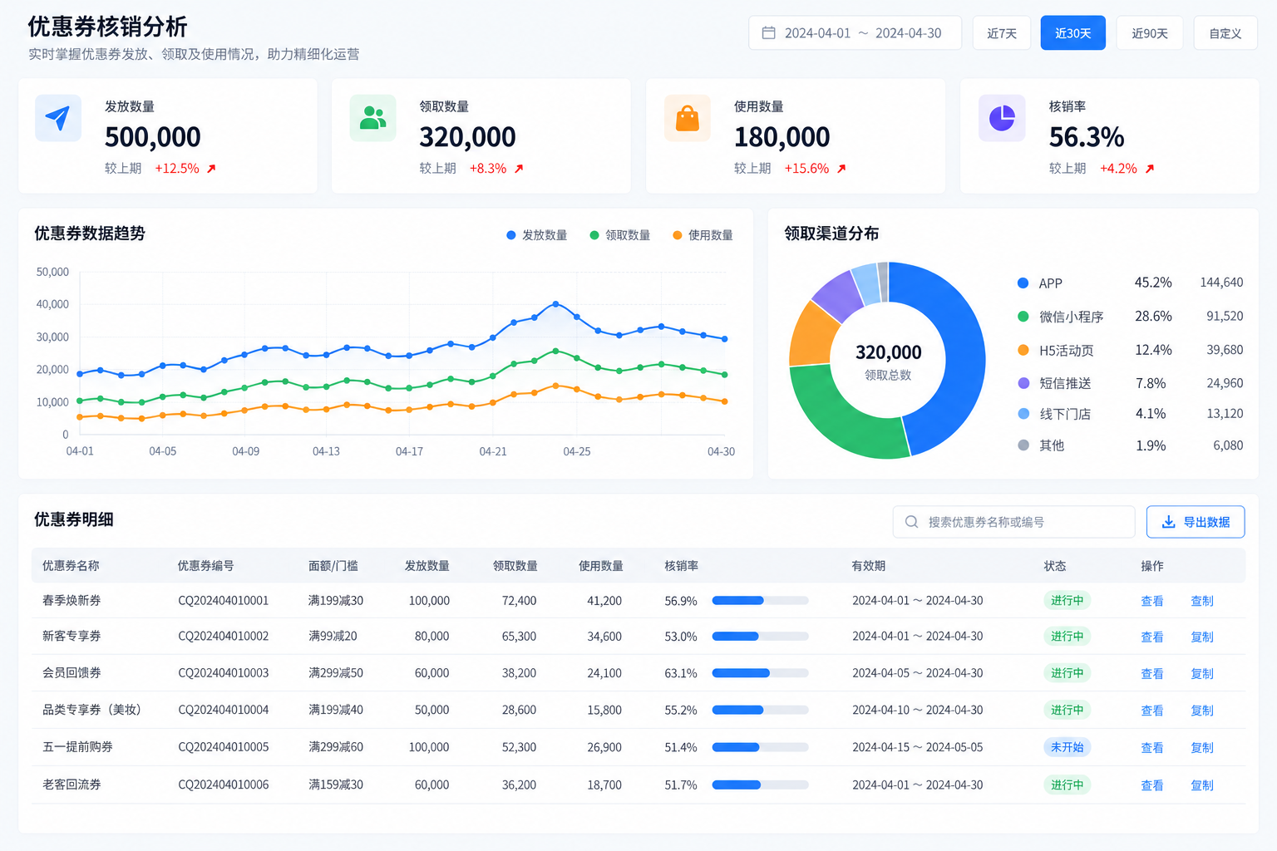The image size is (1277, 851).
Task: Click the 63.1% progress bar of 会员回馈券
Action: (760, 673)
